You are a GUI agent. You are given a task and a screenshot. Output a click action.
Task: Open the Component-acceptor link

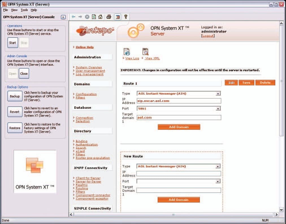(92, 199)
